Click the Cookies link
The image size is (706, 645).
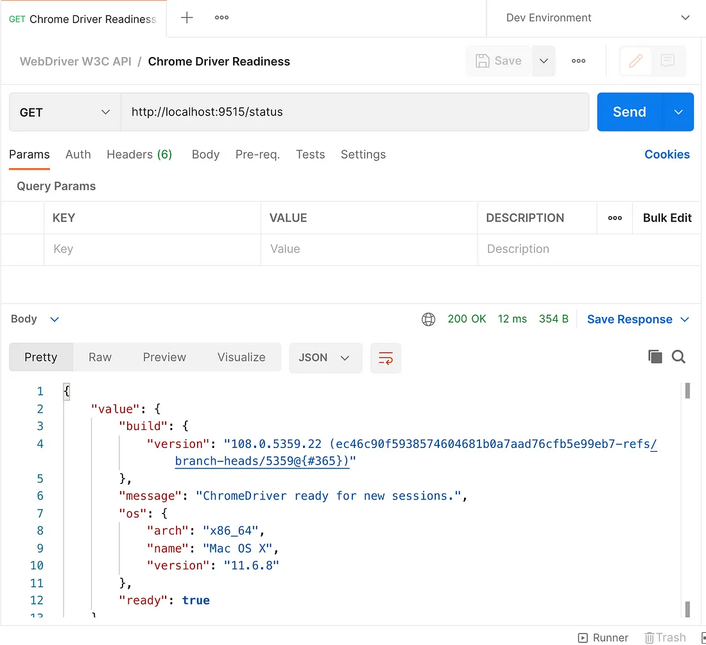tap(667, 155)
